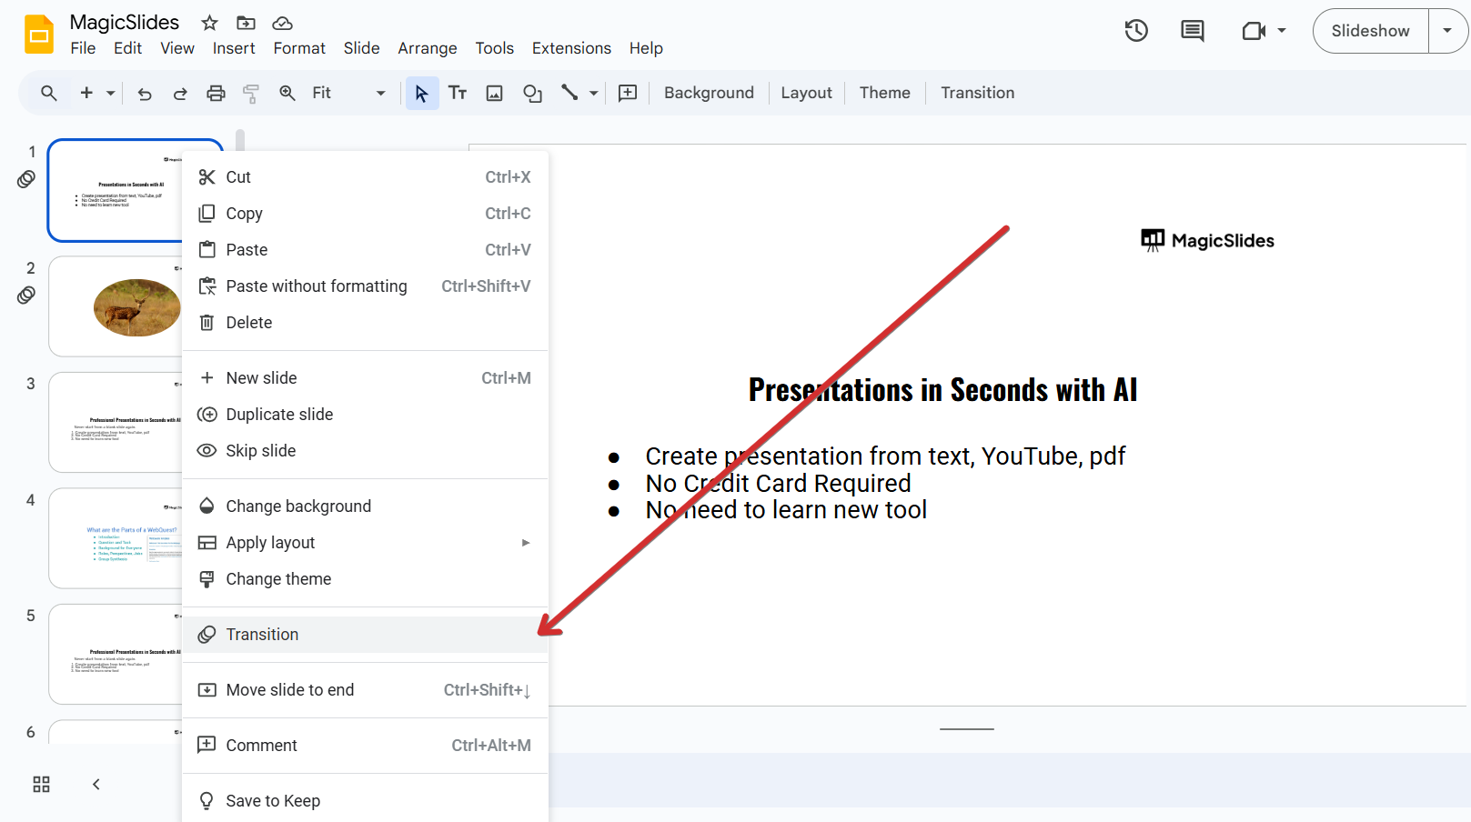Image resolution: width=1471 pixels, height=822 pixels.
Task: Click the search menus magnifier icon
Action: [x=49, y=93]
